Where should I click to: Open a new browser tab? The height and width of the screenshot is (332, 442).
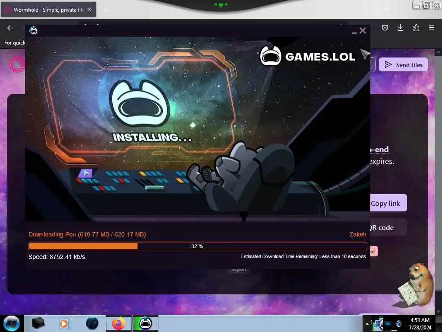106,10
